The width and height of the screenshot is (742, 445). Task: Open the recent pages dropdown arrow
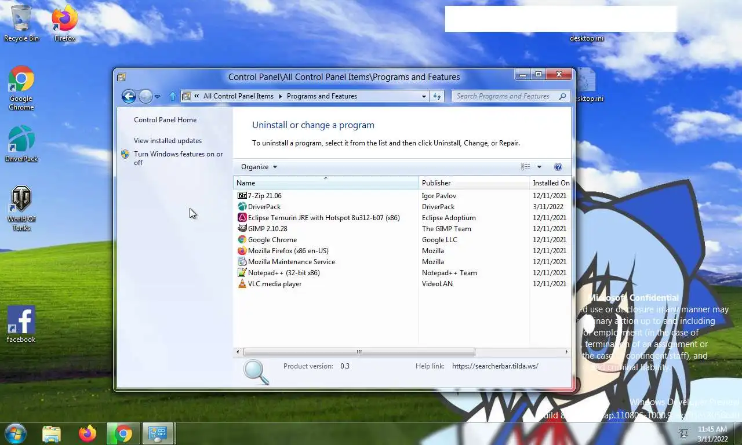click(x=157, y=97)
